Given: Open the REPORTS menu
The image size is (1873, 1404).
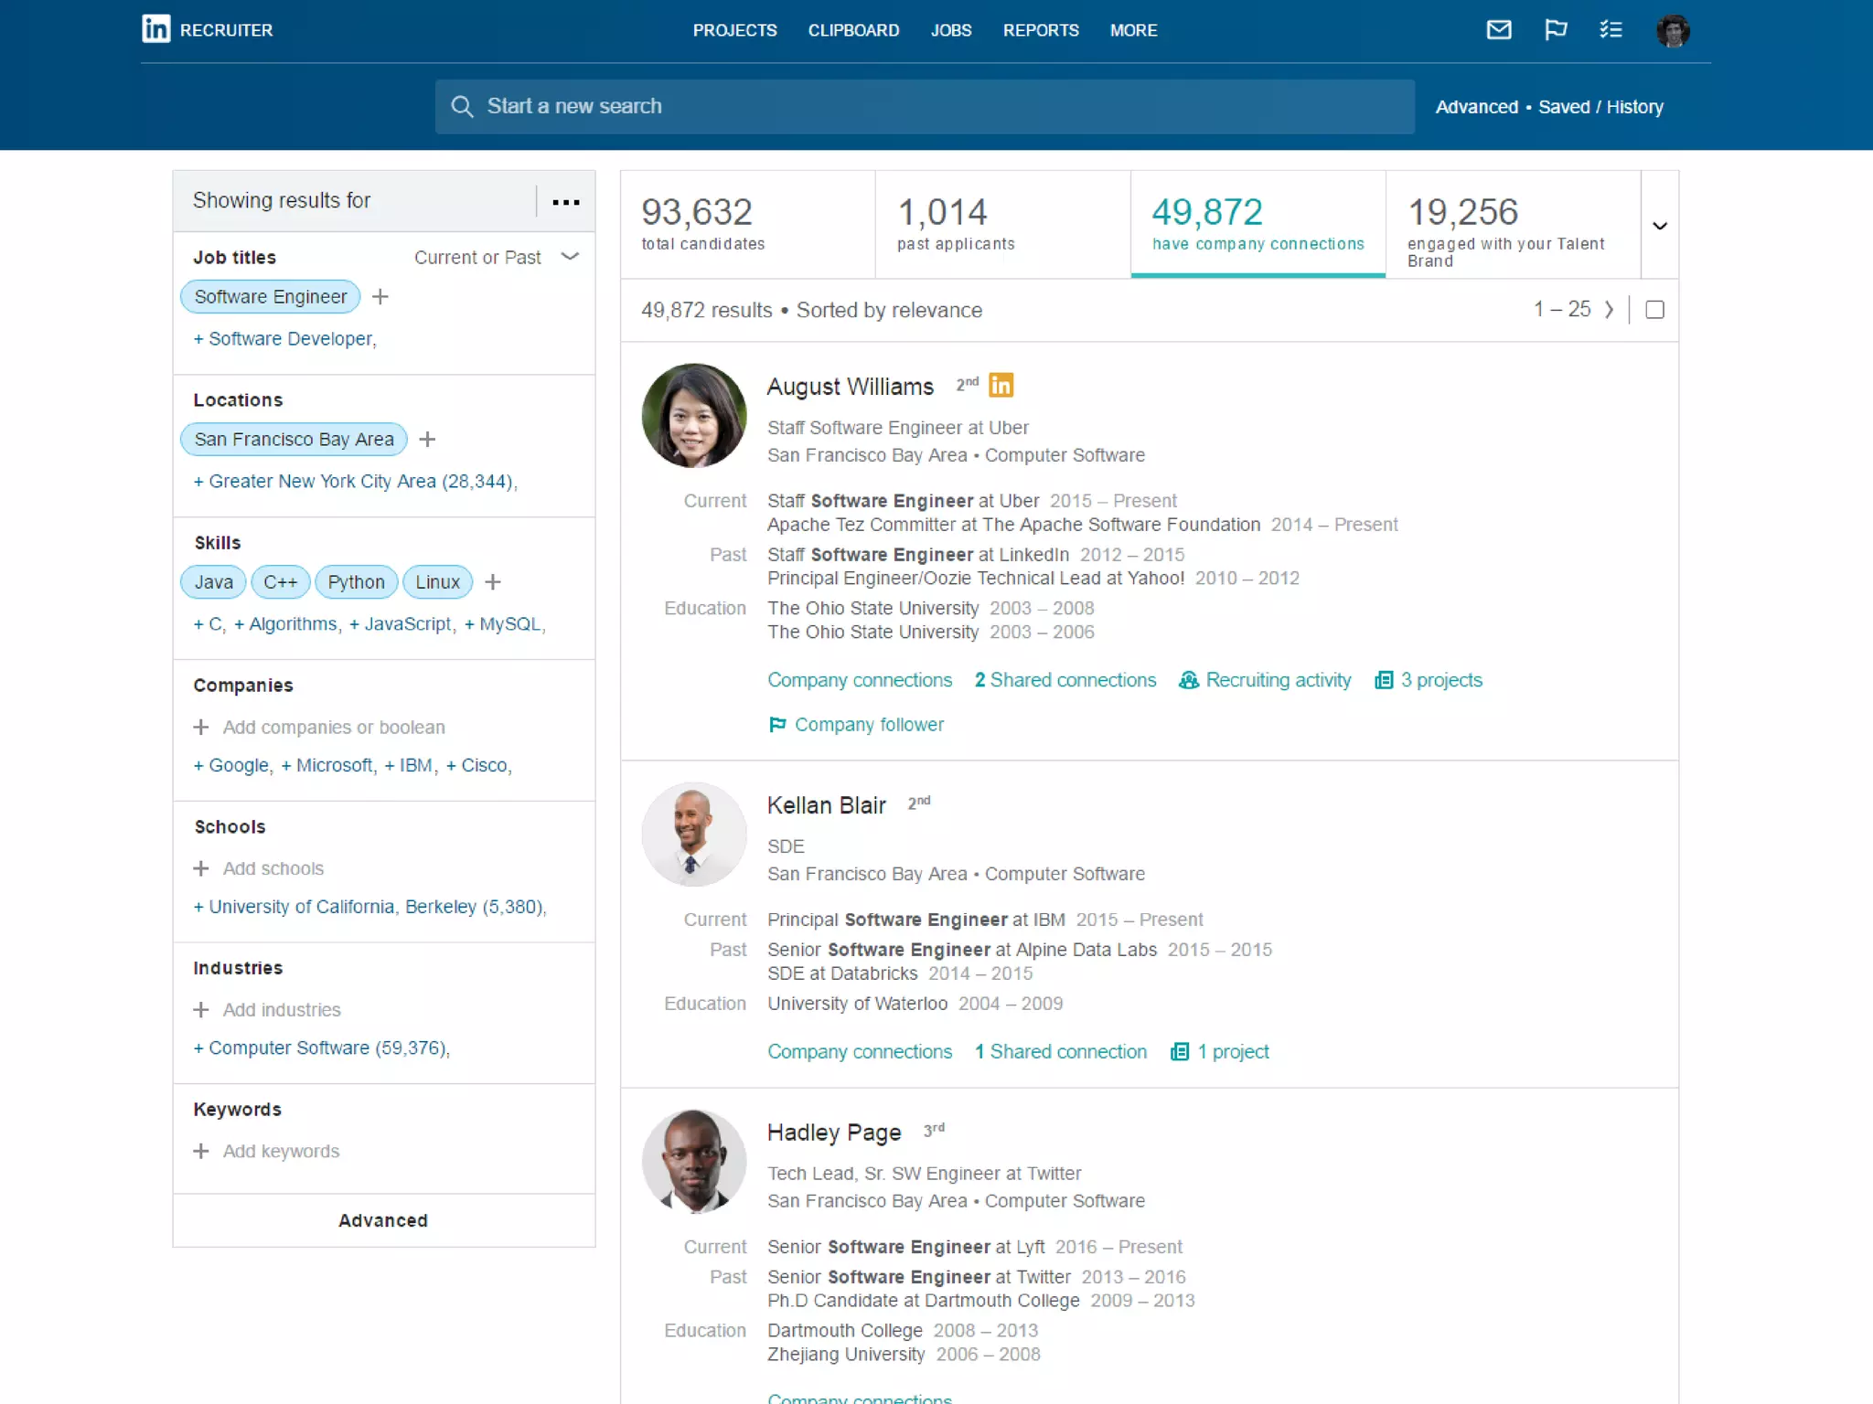Looking at the screenshot, I should [1041, 30].
